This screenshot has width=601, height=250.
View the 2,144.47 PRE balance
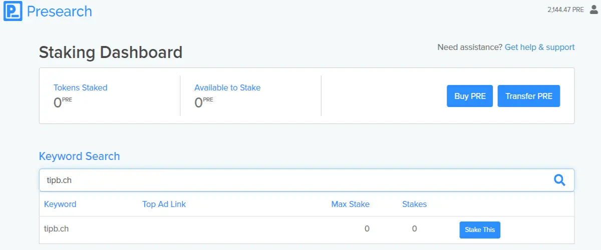click(x=565, y=9)
